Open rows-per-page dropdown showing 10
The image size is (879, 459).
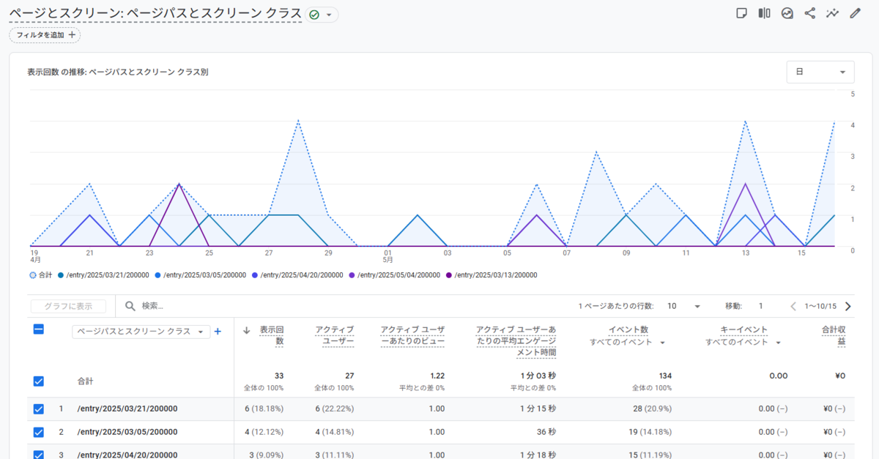pyautogui.click(x=683, y=306)
